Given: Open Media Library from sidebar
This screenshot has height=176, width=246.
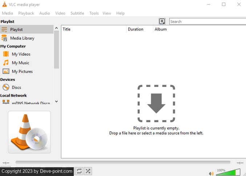Looking at the screenshot, I should point(22,38).
